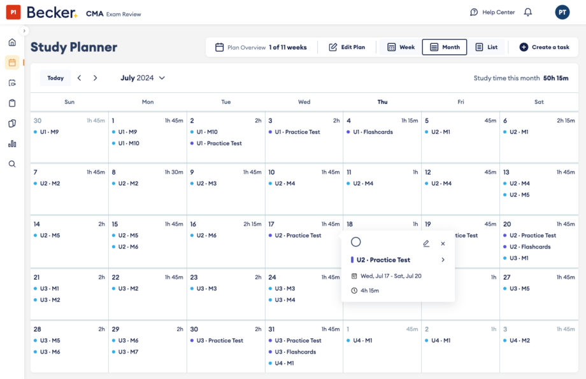Open notifications bell icon
This screenshot has height=379, width=586.
527,12
